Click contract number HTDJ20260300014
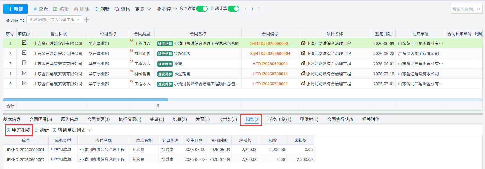This screenshot has width=485, height=169. tap(270, 74)
